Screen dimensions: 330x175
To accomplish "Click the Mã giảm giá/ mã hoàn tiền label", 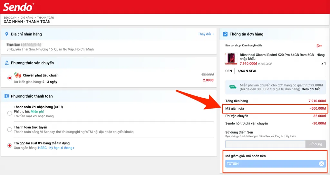I will [x=245, y=156].
